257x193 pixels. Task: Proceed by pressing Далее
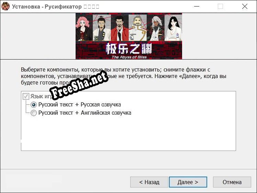pos(188,182)
